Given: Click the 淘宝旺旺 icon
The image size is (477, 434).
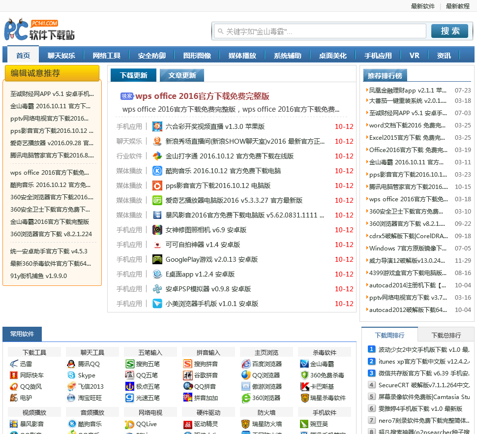Looking at the screenshot, I should tap(71, 398).
